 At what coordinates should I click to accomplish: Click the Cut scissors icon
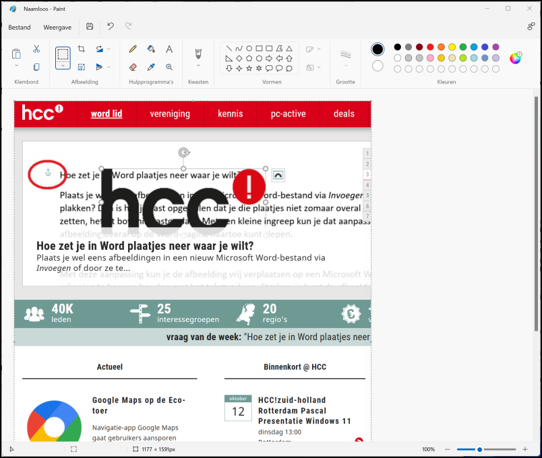click(x=36, y=49)
